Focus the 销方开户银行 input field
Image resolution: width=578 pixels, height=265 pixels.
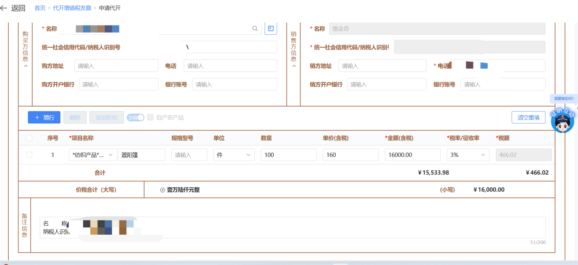click(387, 84)
